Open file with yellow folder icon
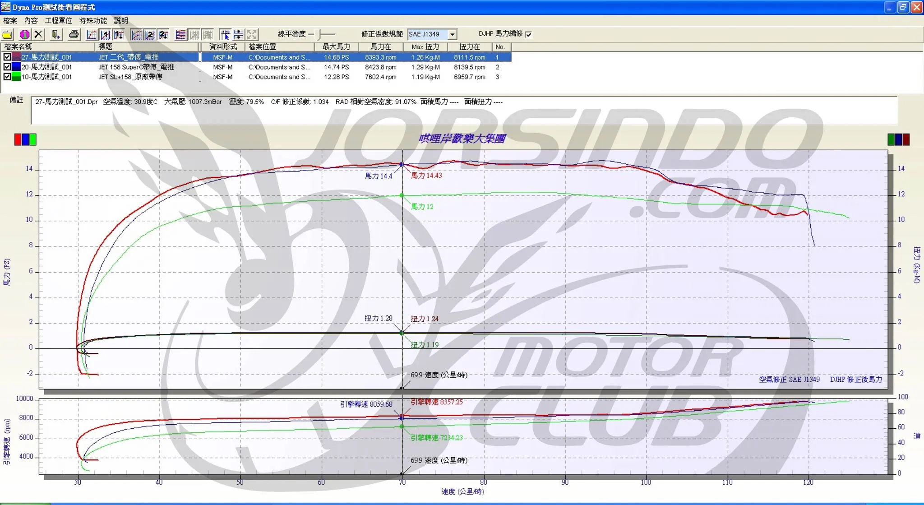 coord(7,34)
